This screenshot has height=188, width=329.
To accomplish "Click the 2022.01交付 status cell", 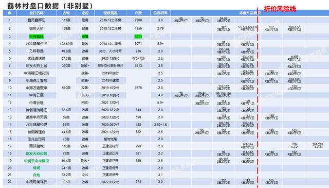I will (x=110, y=182).
